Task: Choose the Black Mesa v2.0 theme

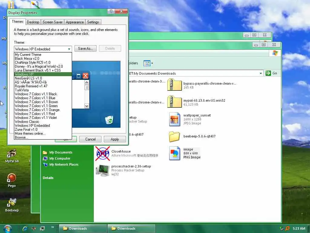Action: tap(43, 59)
